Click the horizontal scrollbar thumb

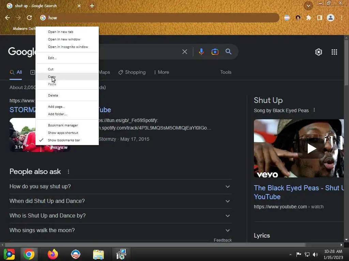coord(155,245)
